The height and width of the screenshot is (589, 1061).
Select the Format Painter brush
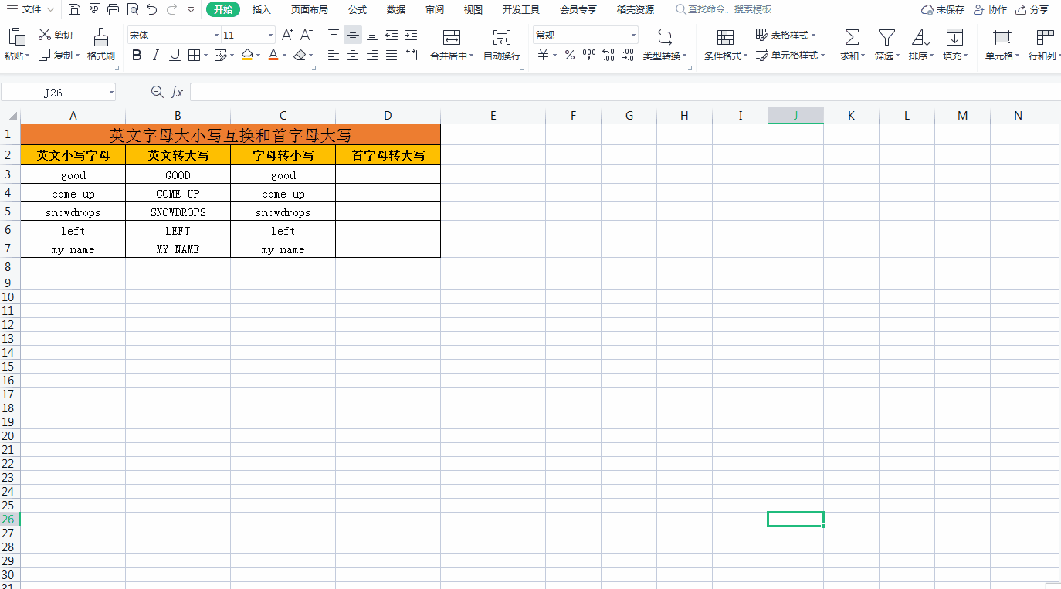[100, 37]
